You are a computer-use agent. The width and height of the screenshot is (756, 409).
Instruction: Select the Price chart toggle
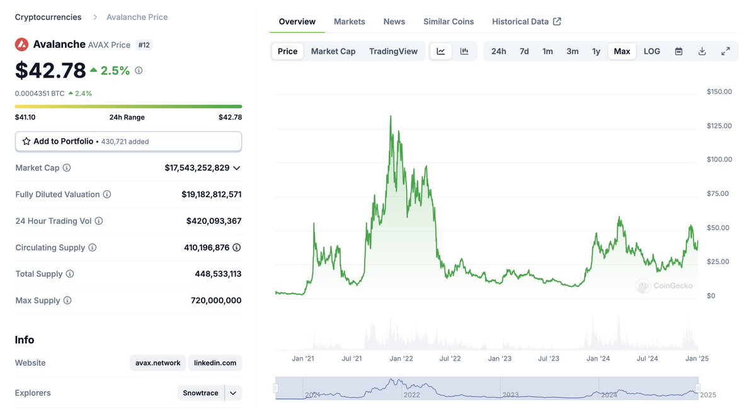(287, 51)
